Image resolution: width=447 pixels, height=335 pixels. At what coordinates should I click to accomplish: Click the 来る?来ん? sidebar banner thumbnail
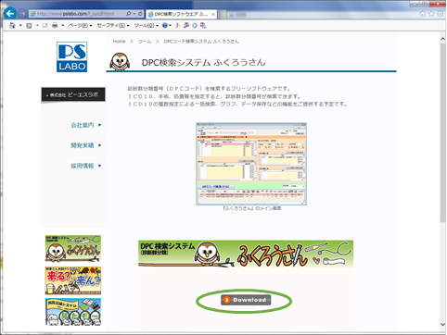[x=73, y=280]
